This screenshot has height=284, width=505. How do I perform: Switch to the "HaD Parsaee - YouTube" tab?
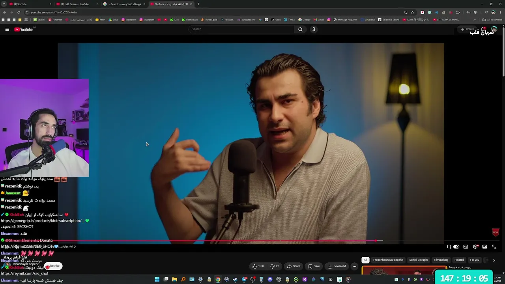pyautogui.click(x=77, y=4)
